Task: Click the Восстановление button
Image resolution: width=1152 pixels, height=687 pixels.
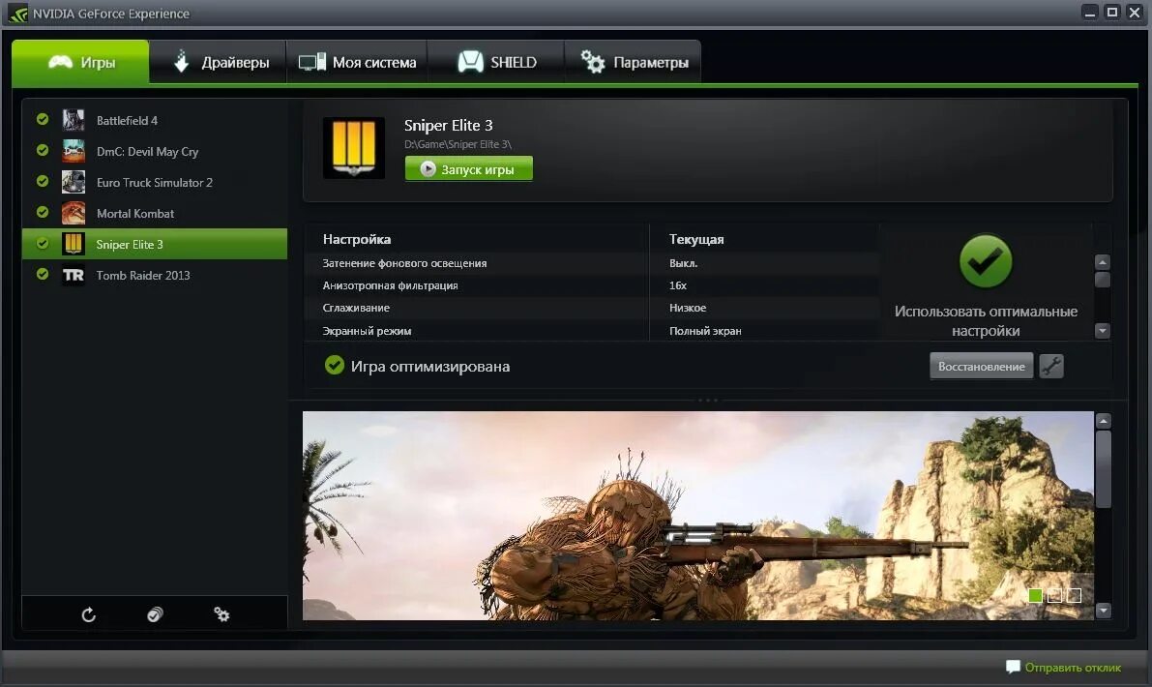Action: tap(981, 366)
